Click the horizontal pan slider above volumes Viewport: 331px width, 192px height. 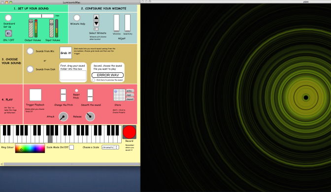41,16
